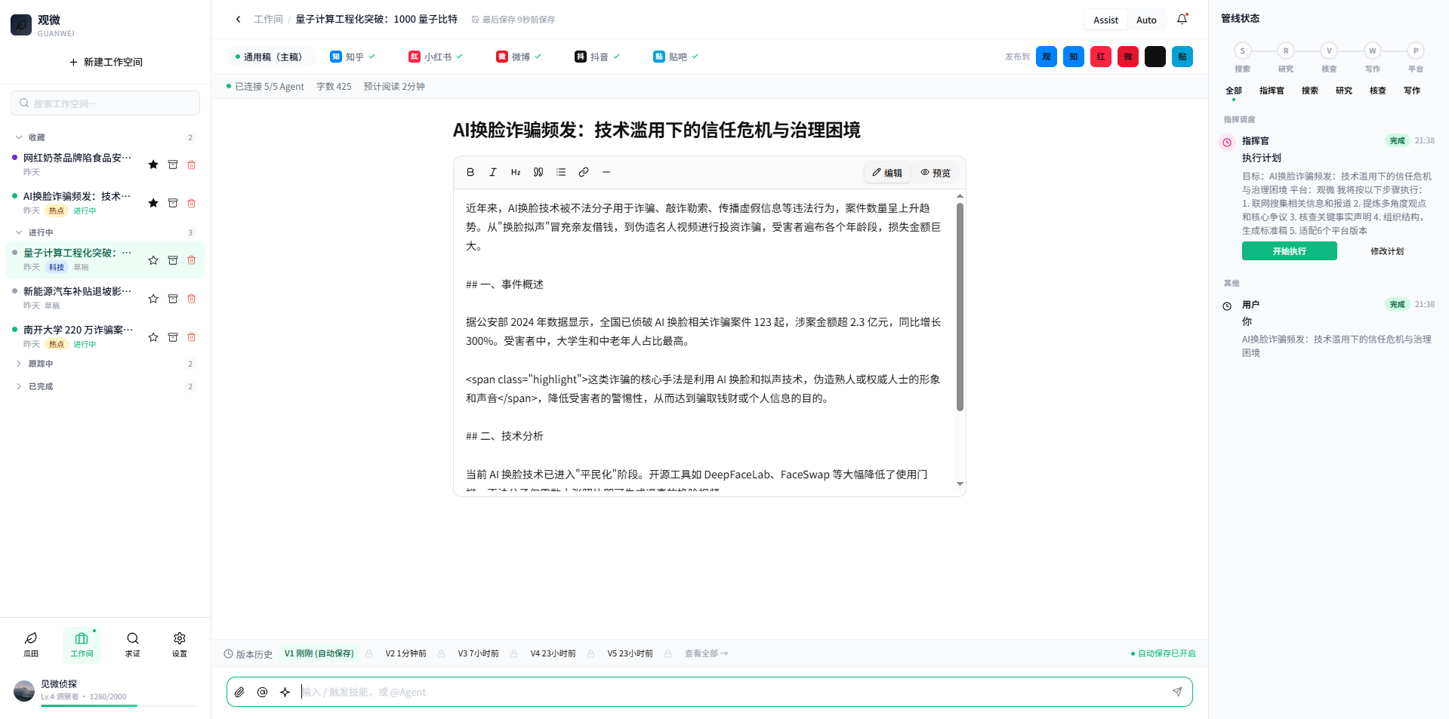Apply italic formatting in editor toolbar

click(493, 172)
